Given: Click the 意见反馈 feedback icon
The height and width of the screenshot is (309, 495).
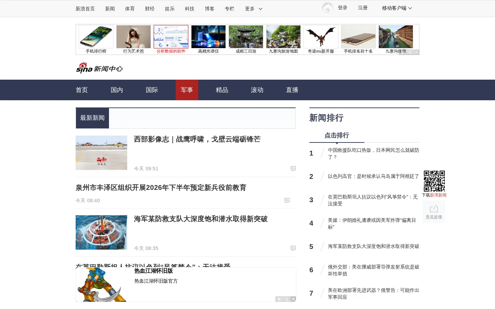Looking at the screenshot, I should tap(434, 212).
